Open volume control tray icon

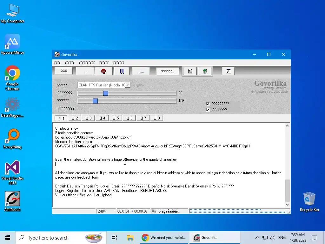272,238
